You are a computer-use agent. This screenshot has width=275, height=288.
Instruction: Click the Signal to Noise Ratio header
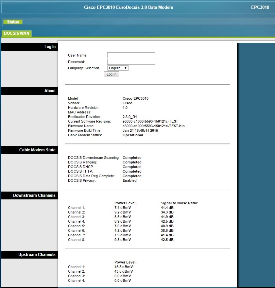click(180, 203)
